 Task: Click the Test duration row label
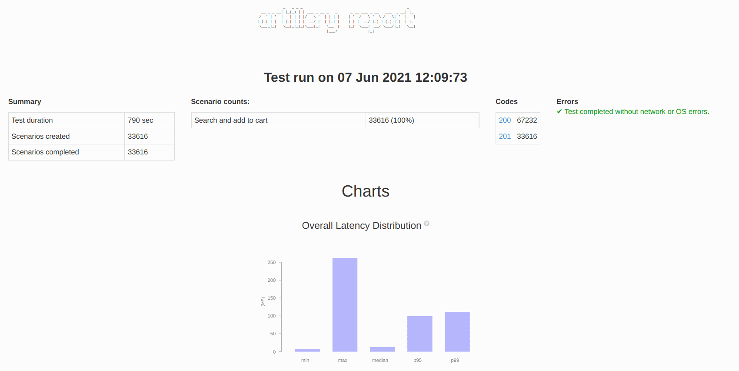coord(32,120)
